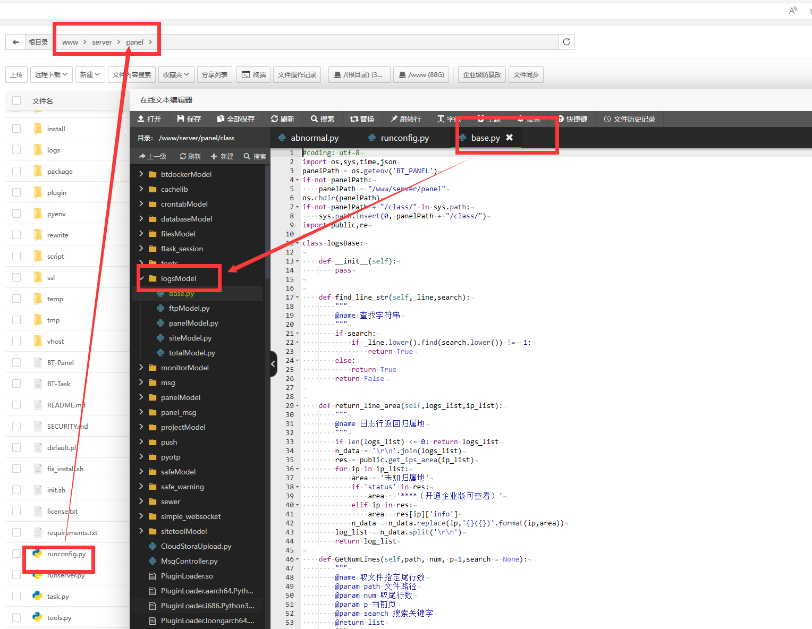
Task: Expand the btdockerModel folder
Action: click(x=141, y=174)
